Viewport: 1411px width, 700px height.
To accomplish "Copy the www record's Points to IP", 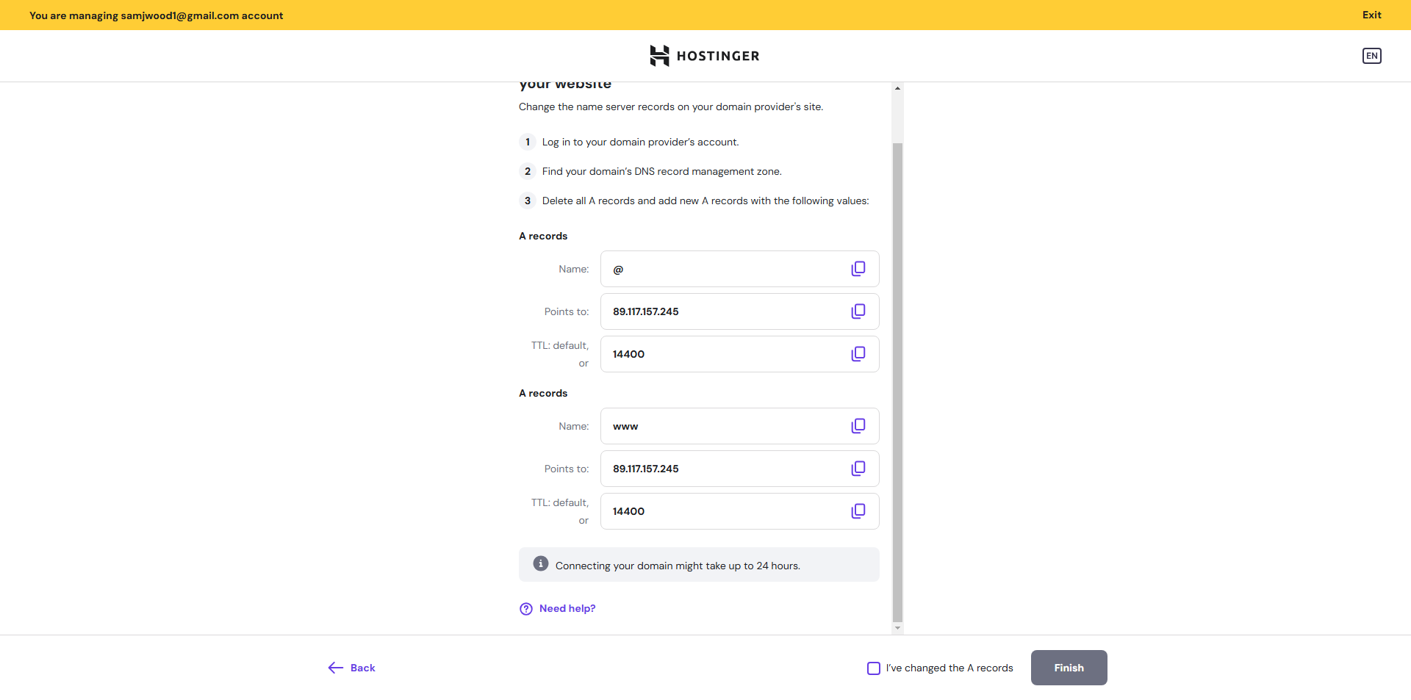I will (858, 469).
